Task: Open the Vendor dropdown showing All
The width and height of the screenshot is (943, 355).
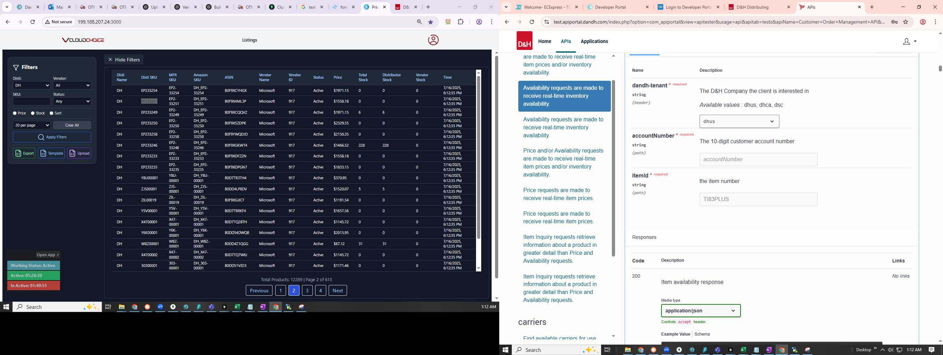Action: click(72, 85)
